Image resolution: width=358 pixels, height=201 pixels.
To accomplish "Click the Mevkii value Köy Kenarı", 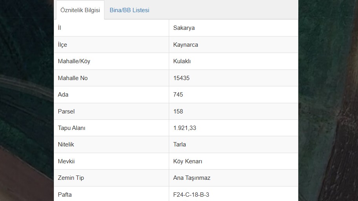I will [188, 161].
